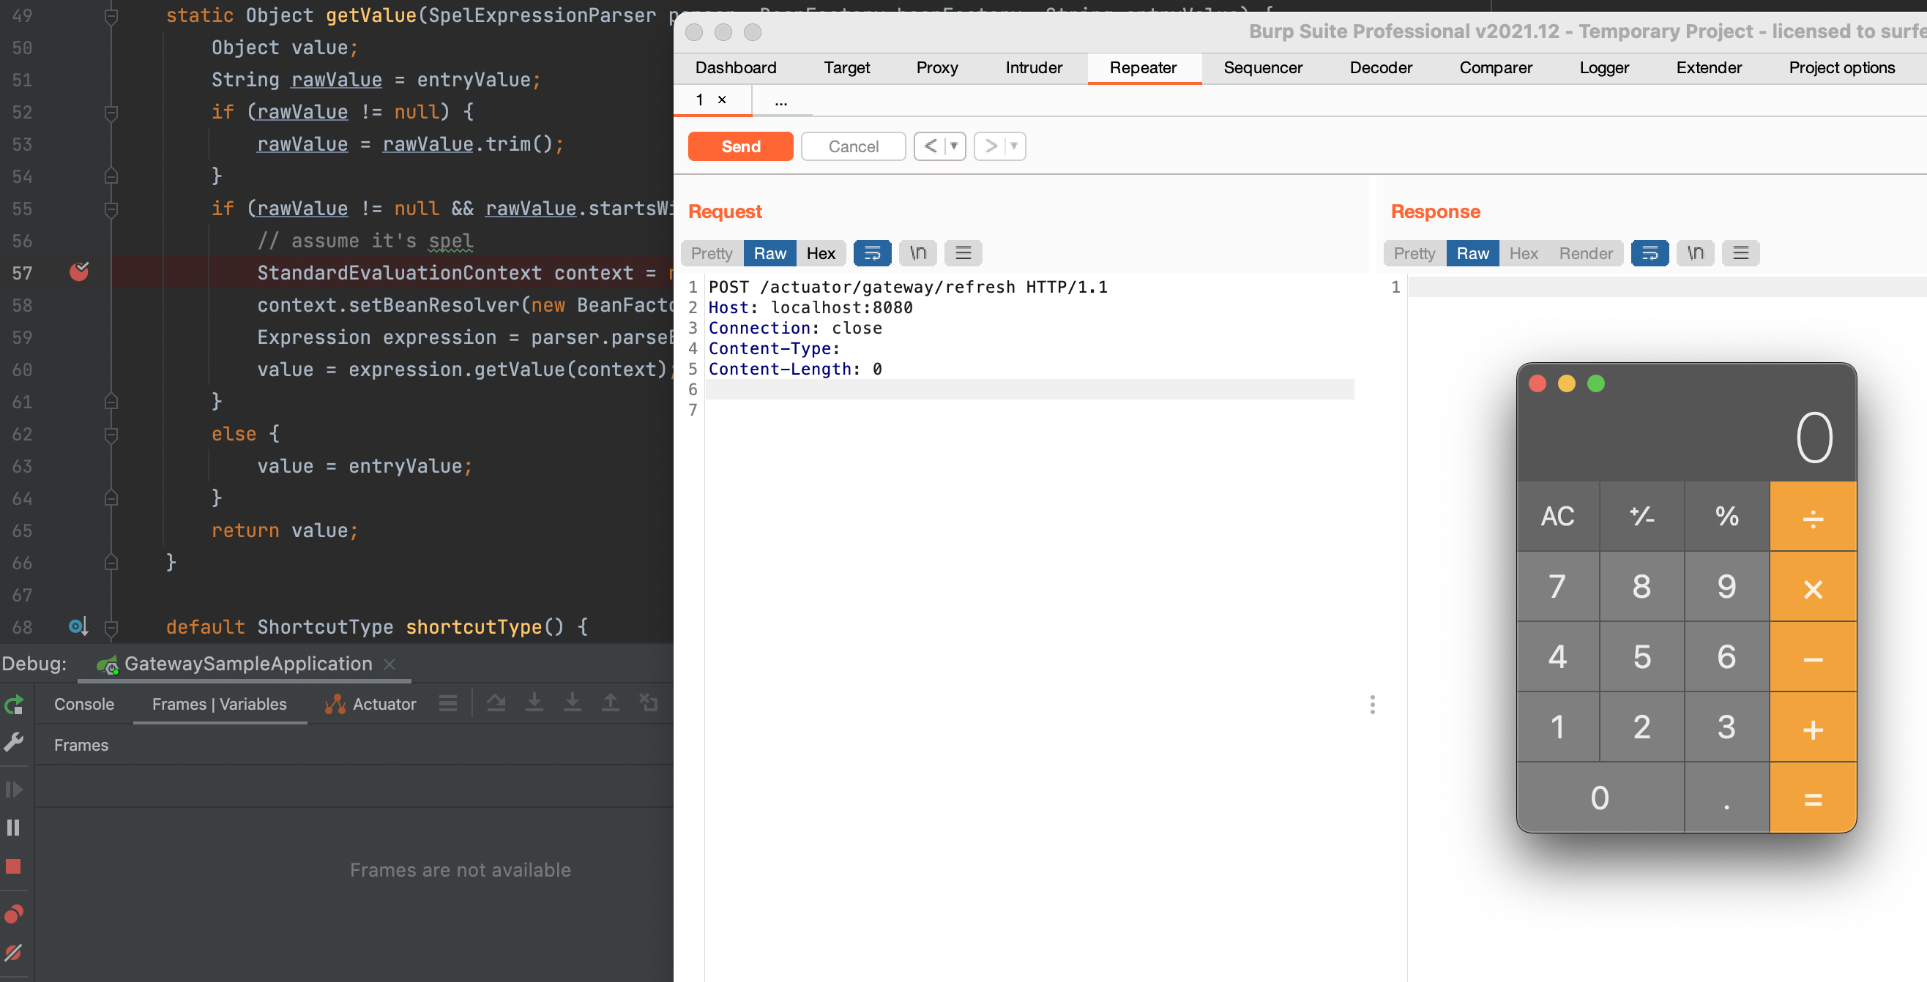
Task: Click the request editor empty line 6
Action: point(1029,389)
